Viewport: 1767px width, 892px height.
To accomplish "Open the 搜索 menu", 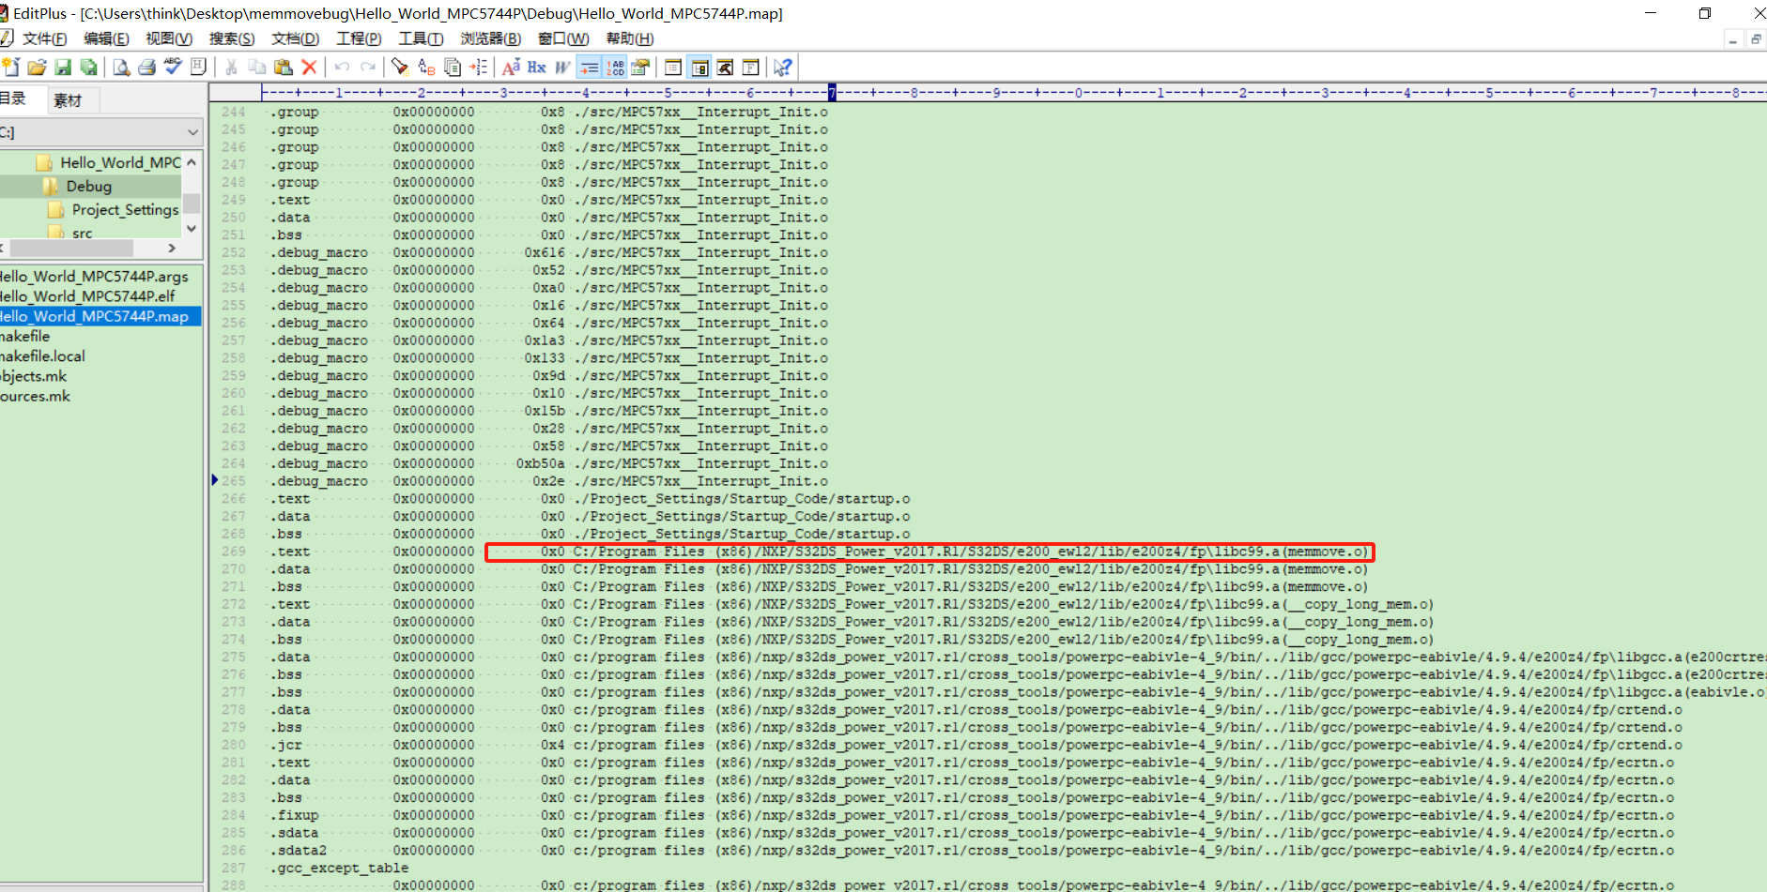I will (231, 38).
